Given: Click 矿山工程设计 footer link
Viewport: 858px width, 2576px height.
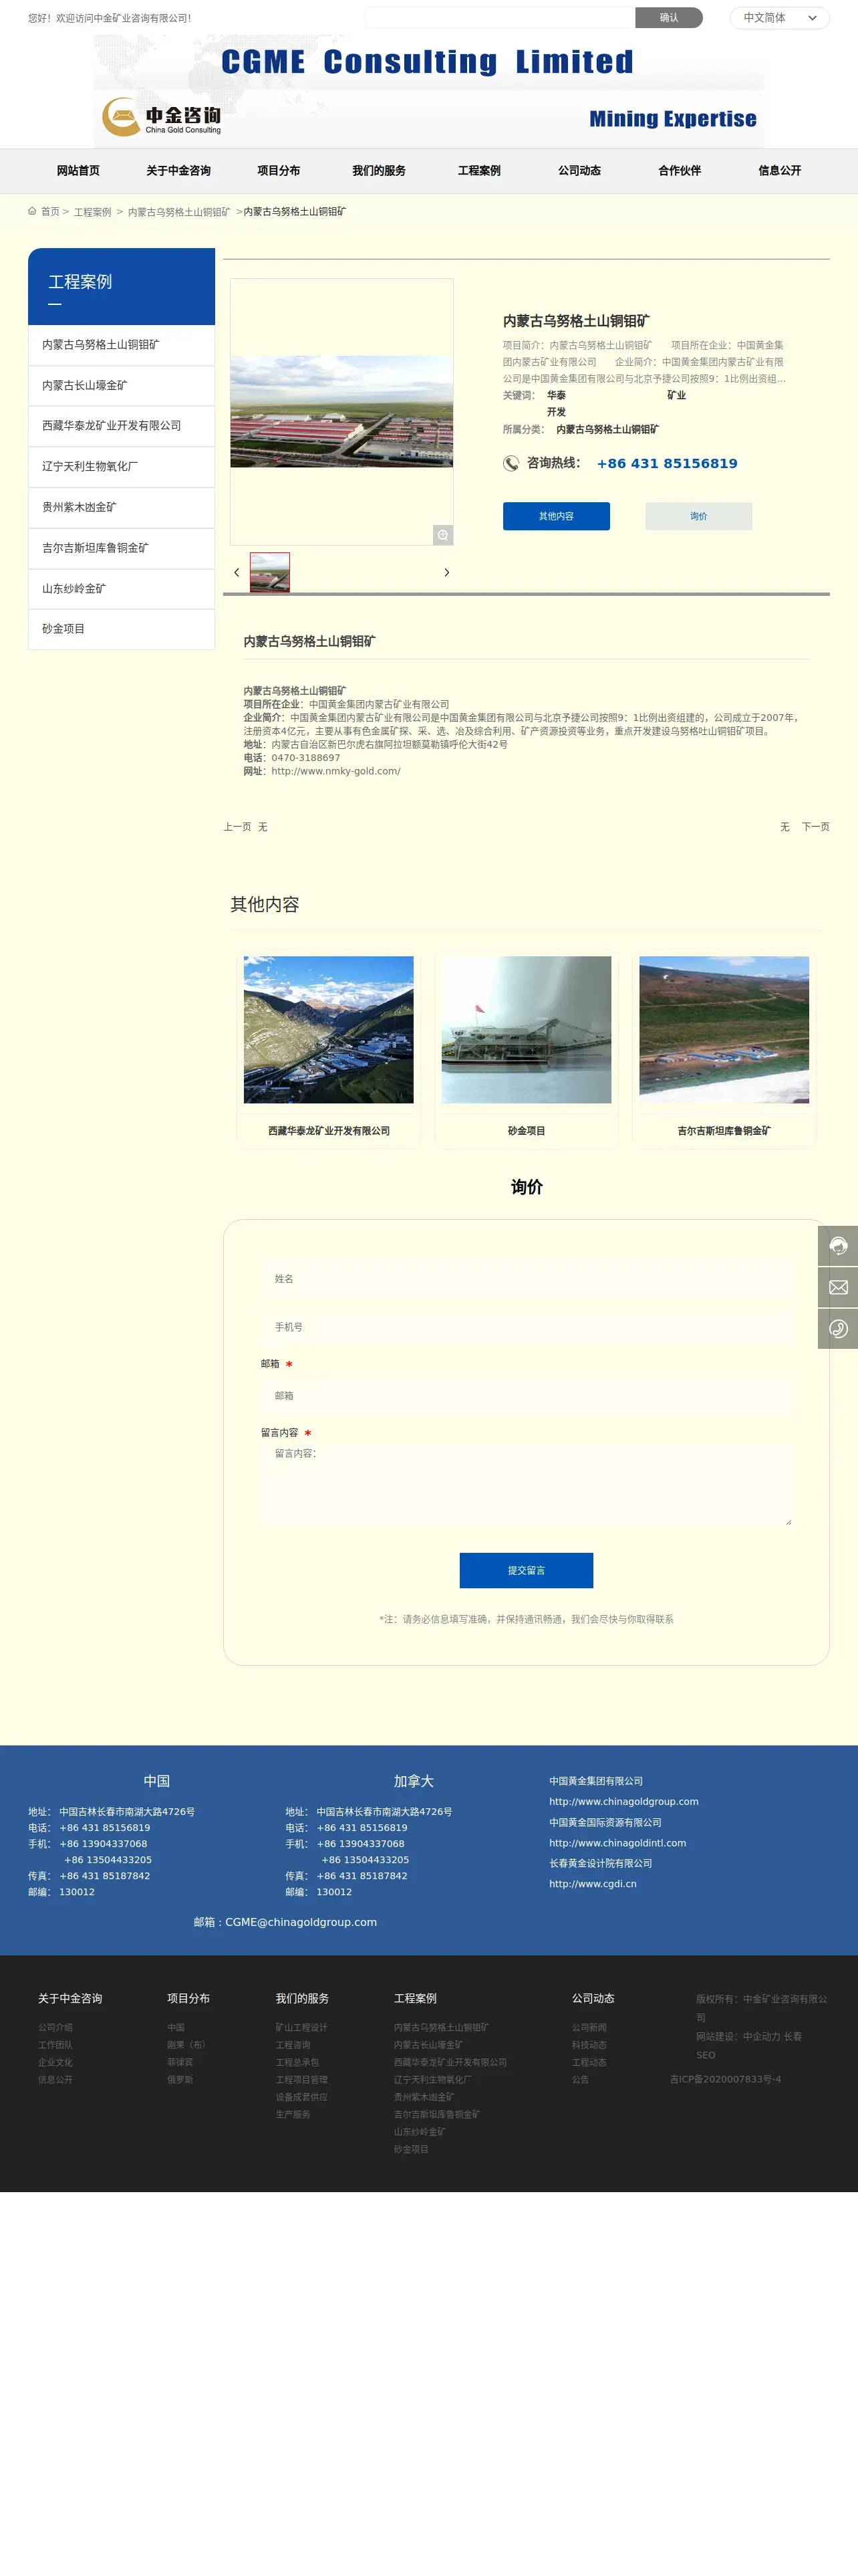Looking at the screenshot, I should (x=301, y=2028).
